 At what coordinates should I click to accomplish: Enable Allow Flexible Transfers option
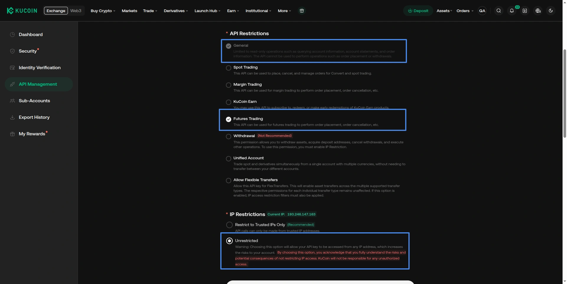tap(229, 181)
